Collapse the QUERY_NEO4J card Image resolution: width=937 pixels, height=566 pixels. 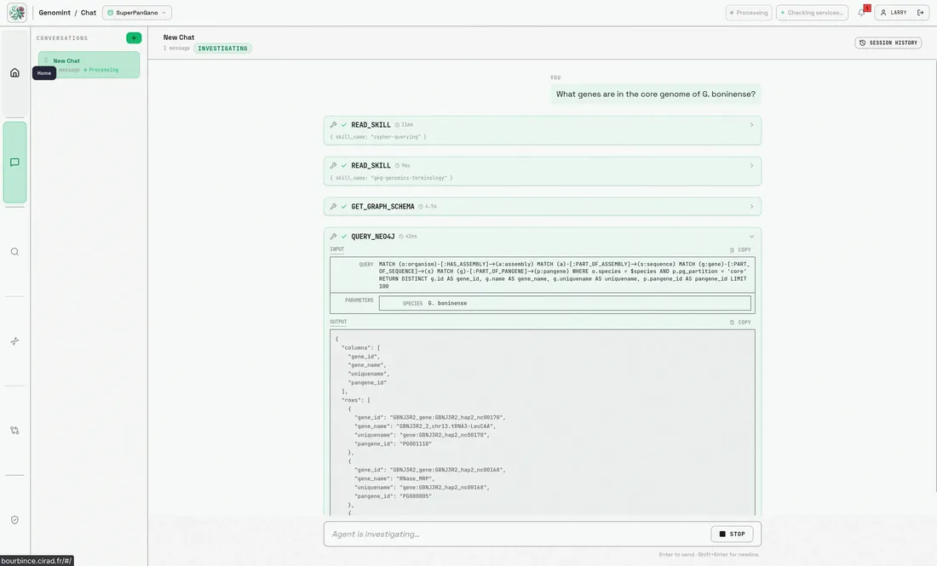(752, 237)
